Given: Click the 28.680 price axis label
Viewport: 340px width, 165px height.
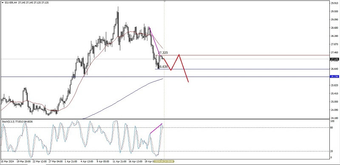Looking at the screenshot, I should (x=334, y=28).
